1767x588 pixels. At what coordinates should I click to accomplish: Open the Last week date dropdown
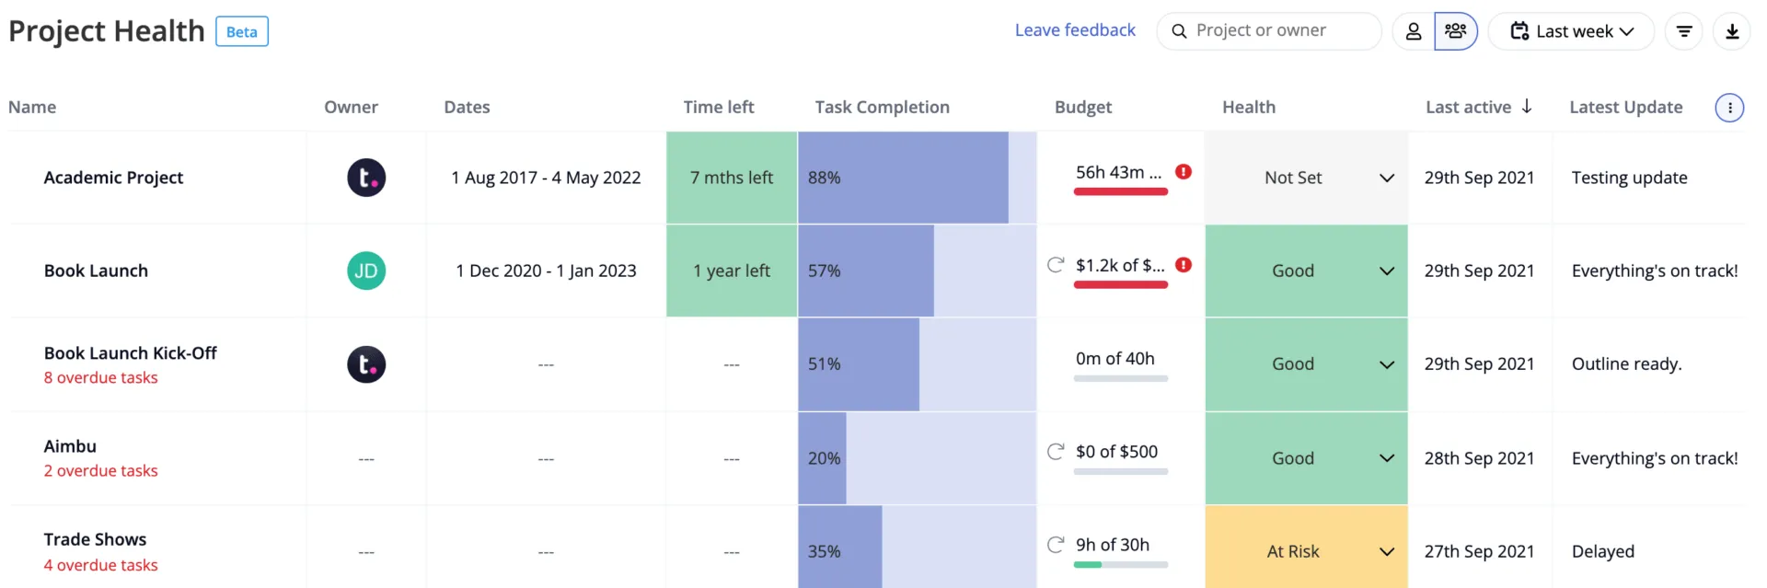tap(1572, 31)
